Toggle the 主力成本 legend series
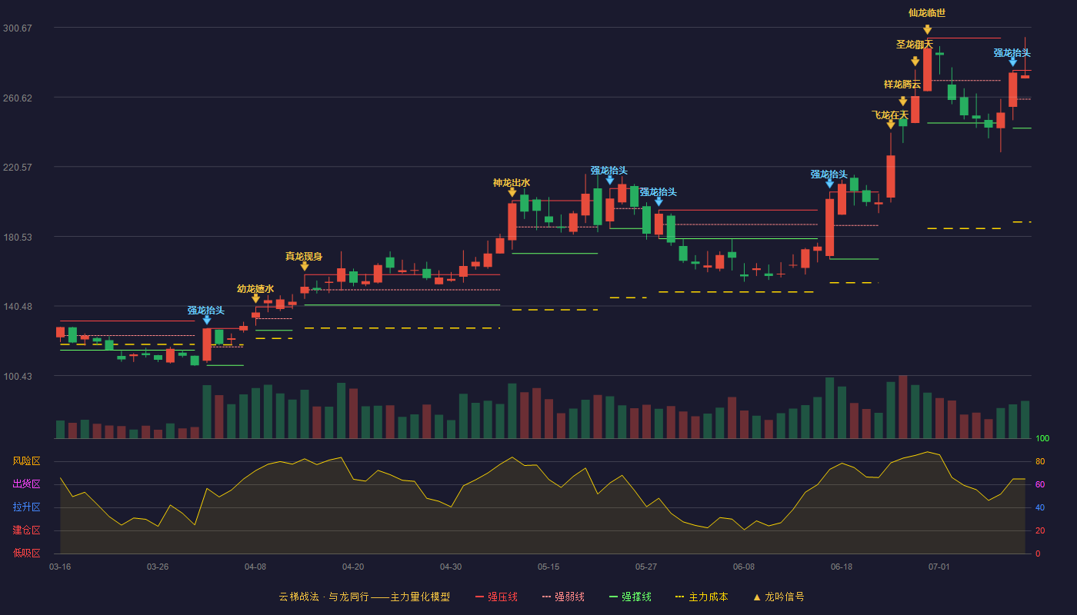The image size is (1077, 615). click(701, 597)
